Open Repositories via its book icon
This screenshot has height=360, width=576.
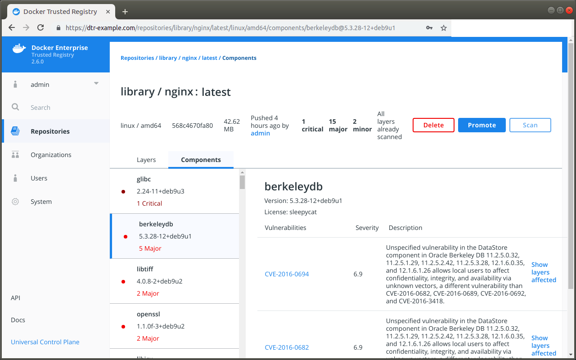coord(15,131)
